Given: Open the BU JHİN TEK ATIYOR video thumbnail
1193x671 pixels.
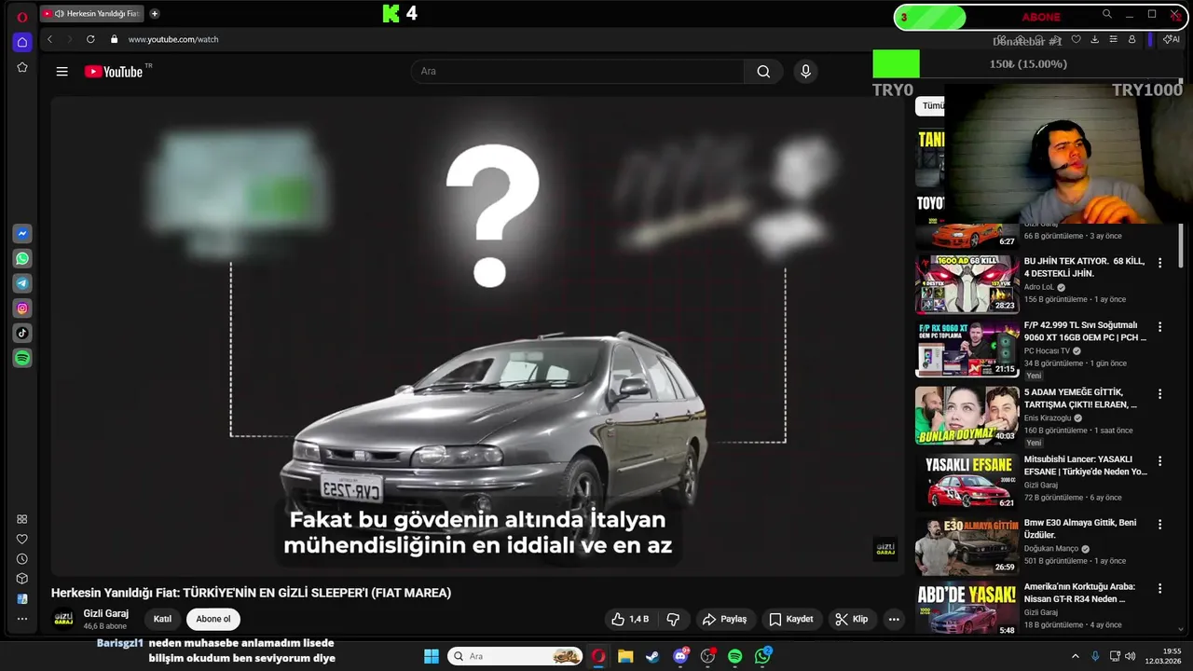Looking at the screenshot, I should (x=967, y=284).
